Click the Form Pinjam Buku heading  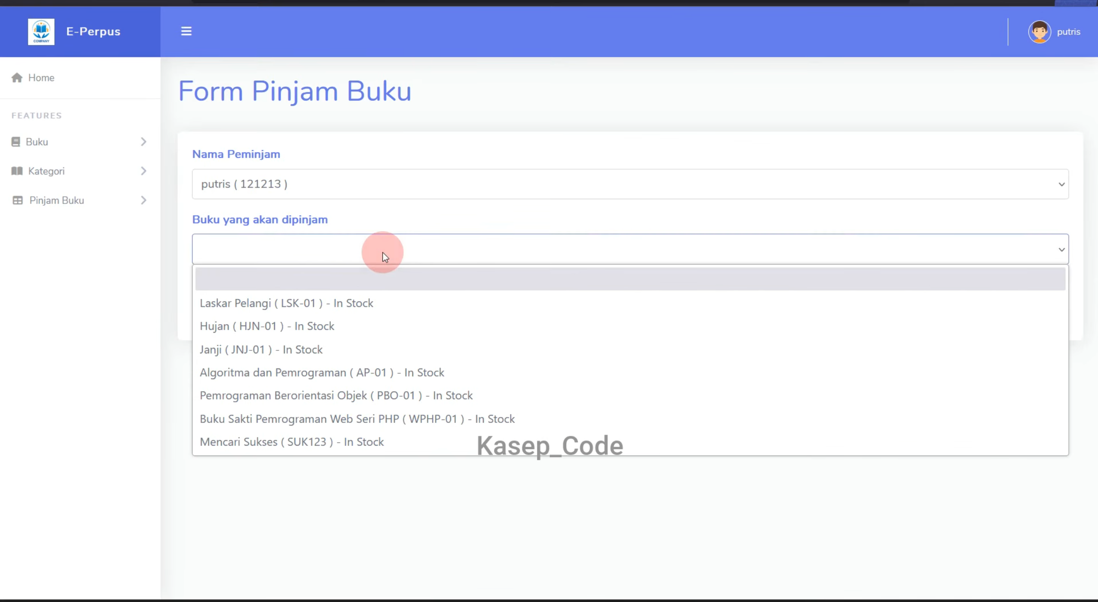(x=295, y=91)
